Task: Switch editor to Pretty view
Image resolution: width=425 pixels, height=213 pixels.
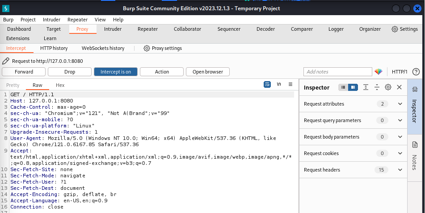Action: tap(13, 85)
